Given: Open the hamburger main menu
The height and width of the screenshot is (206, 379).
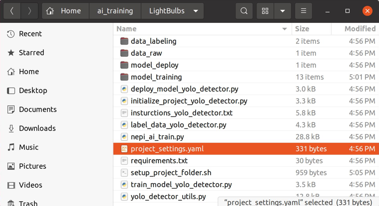Looking at the screenshot, I should click(x=303, y=11).
